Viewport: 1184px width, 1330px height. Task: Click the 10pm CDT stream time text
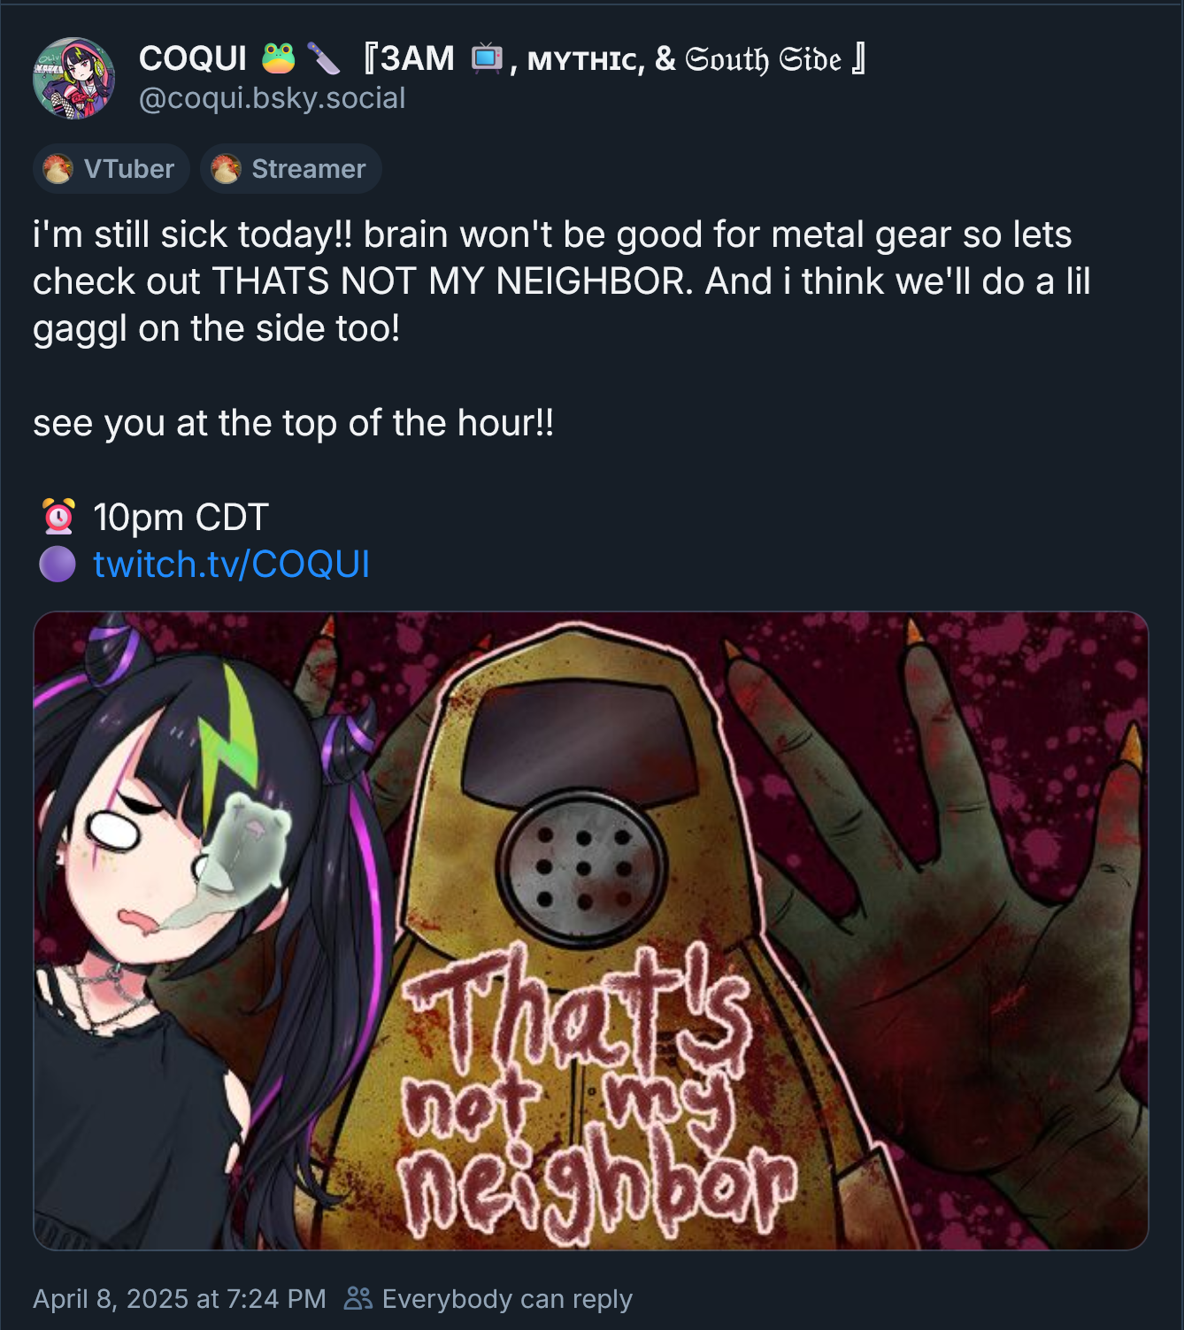[x=181, y=517]
